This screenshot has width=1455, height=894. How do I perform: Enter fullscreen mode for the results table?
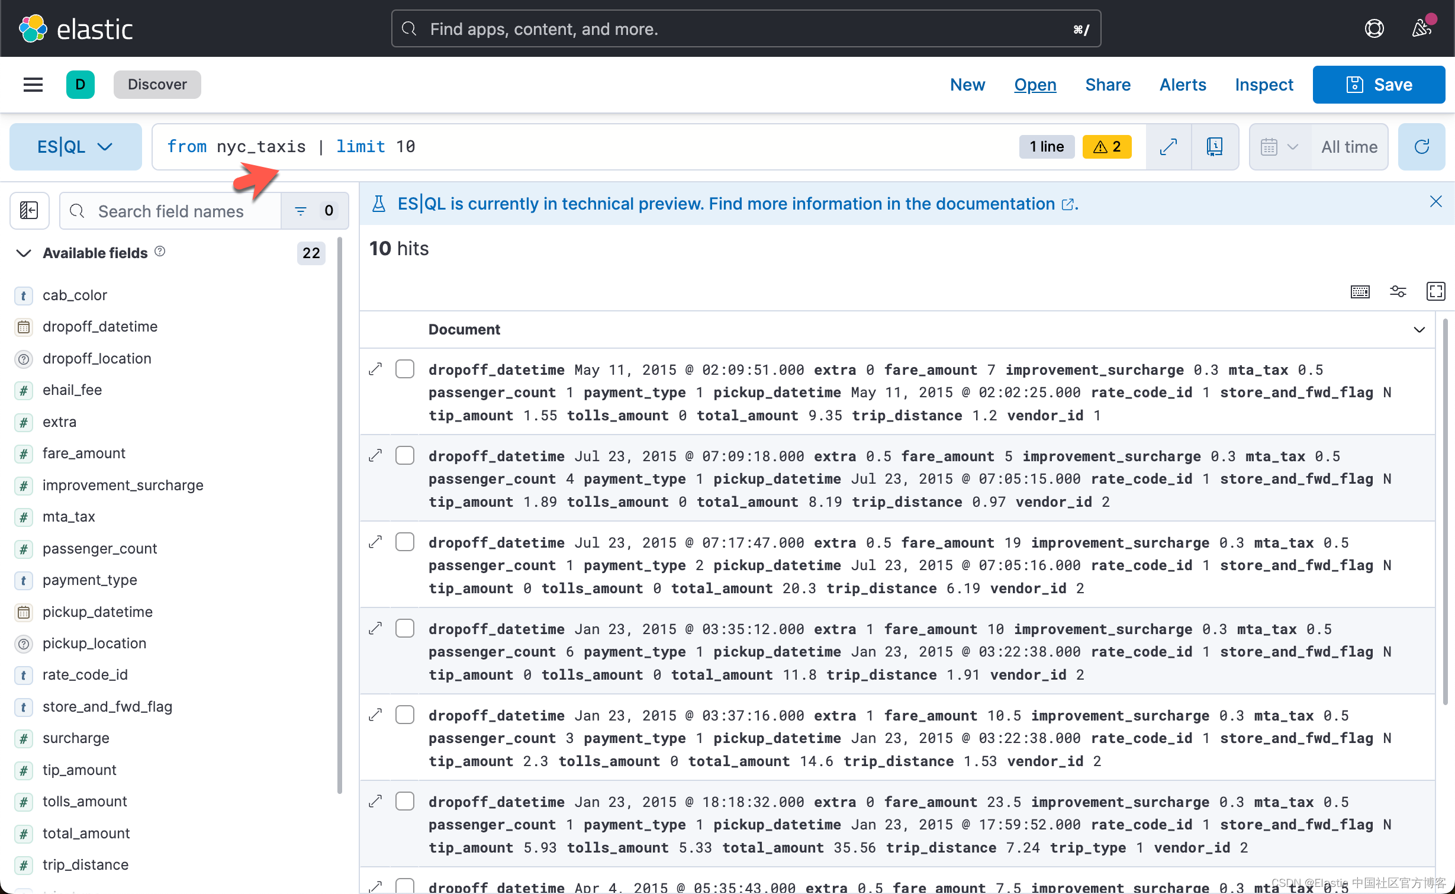click(1435, 291)
